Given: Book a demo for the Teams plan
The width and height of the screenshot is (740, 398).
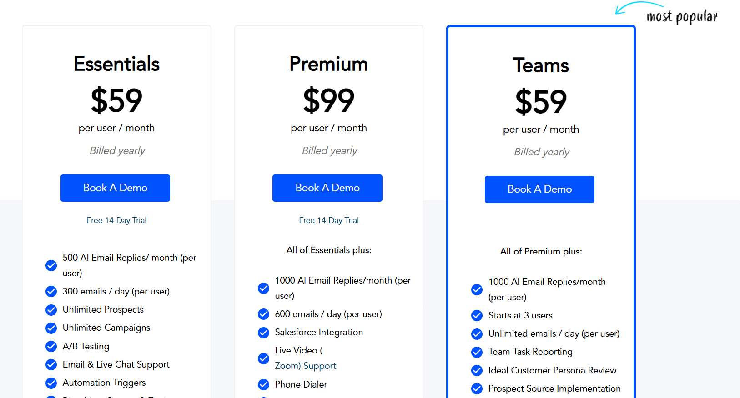Looking at the screenshot, I should click(x=539, y=189).
